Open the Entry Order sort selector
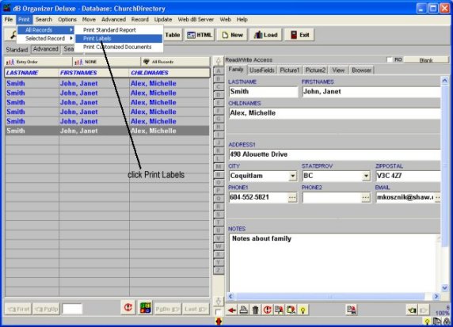 [x=38, y=62]
